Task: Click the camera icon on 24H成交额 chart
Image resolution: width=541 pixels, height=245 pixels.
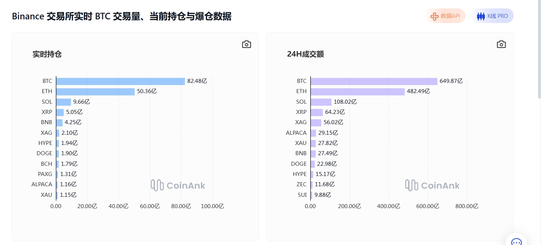Action: point(501,45)
